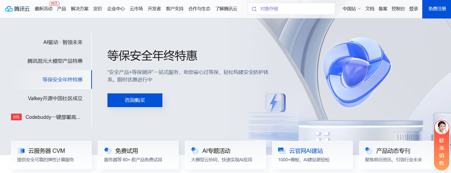Viewport: 451px width, 173px height.
Task: Click the search icon in search box
Action: point(254,9)
